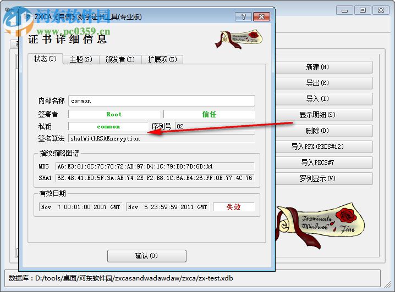Screen dimensions: 395x292
Task: Click 导入PFX(PKCS#12) button
Action: point(324,147)
